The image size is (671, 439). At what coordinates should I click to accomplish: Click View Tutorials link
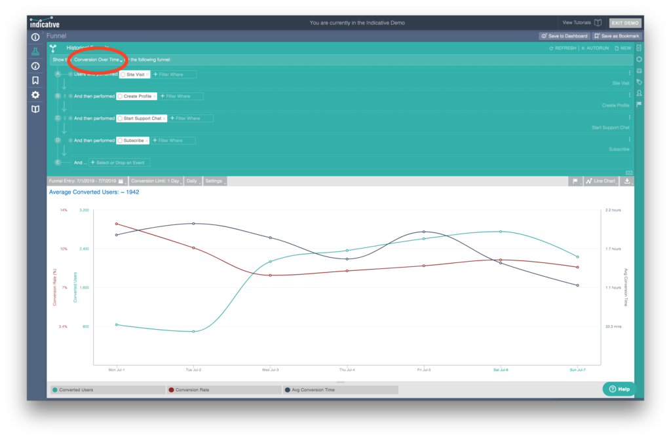coord(577,23)
